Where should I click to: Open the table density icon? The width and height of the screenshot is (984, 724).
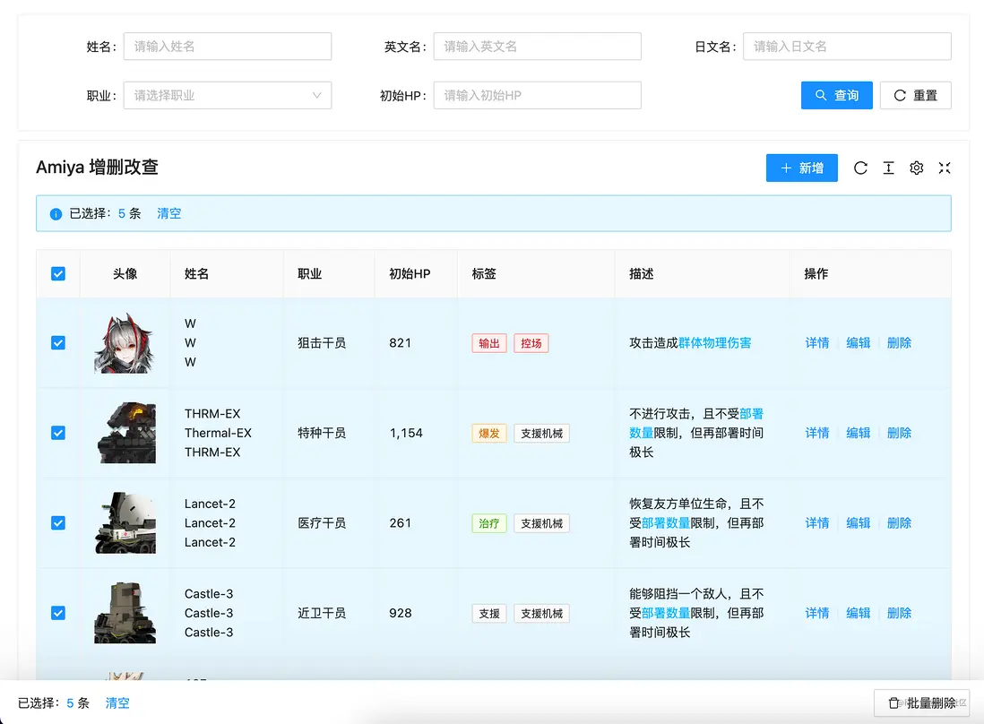[x=888, y=168]
